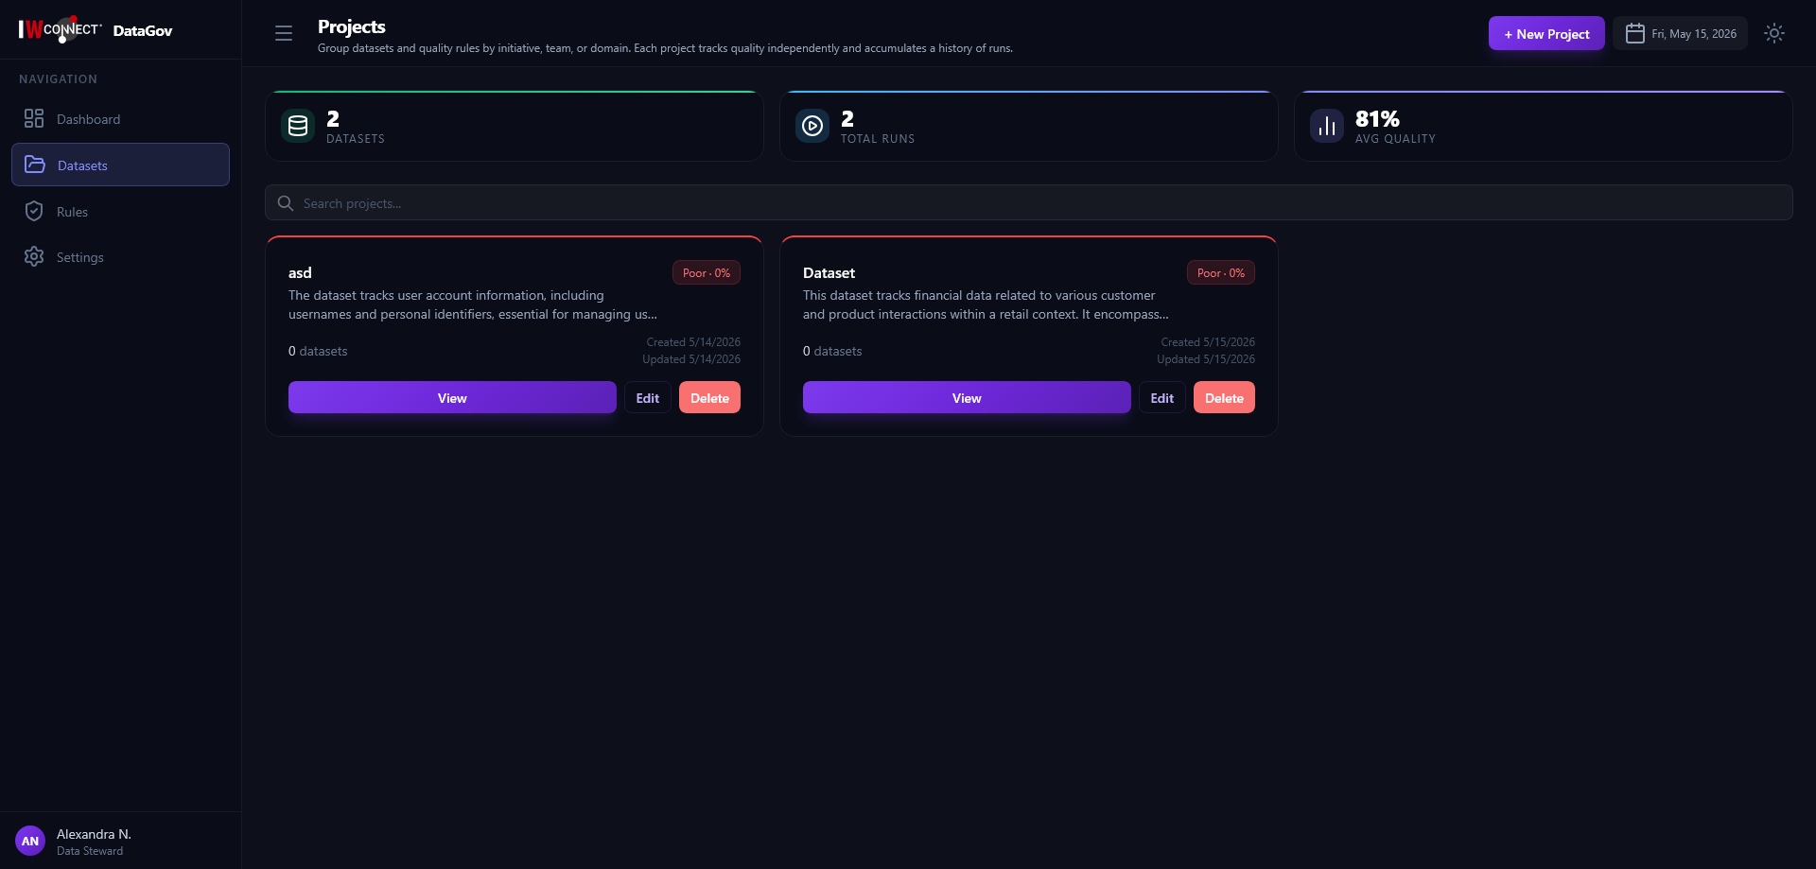Switch theme using the sun icon
1816x869 pixels.
click(1774, 33)
